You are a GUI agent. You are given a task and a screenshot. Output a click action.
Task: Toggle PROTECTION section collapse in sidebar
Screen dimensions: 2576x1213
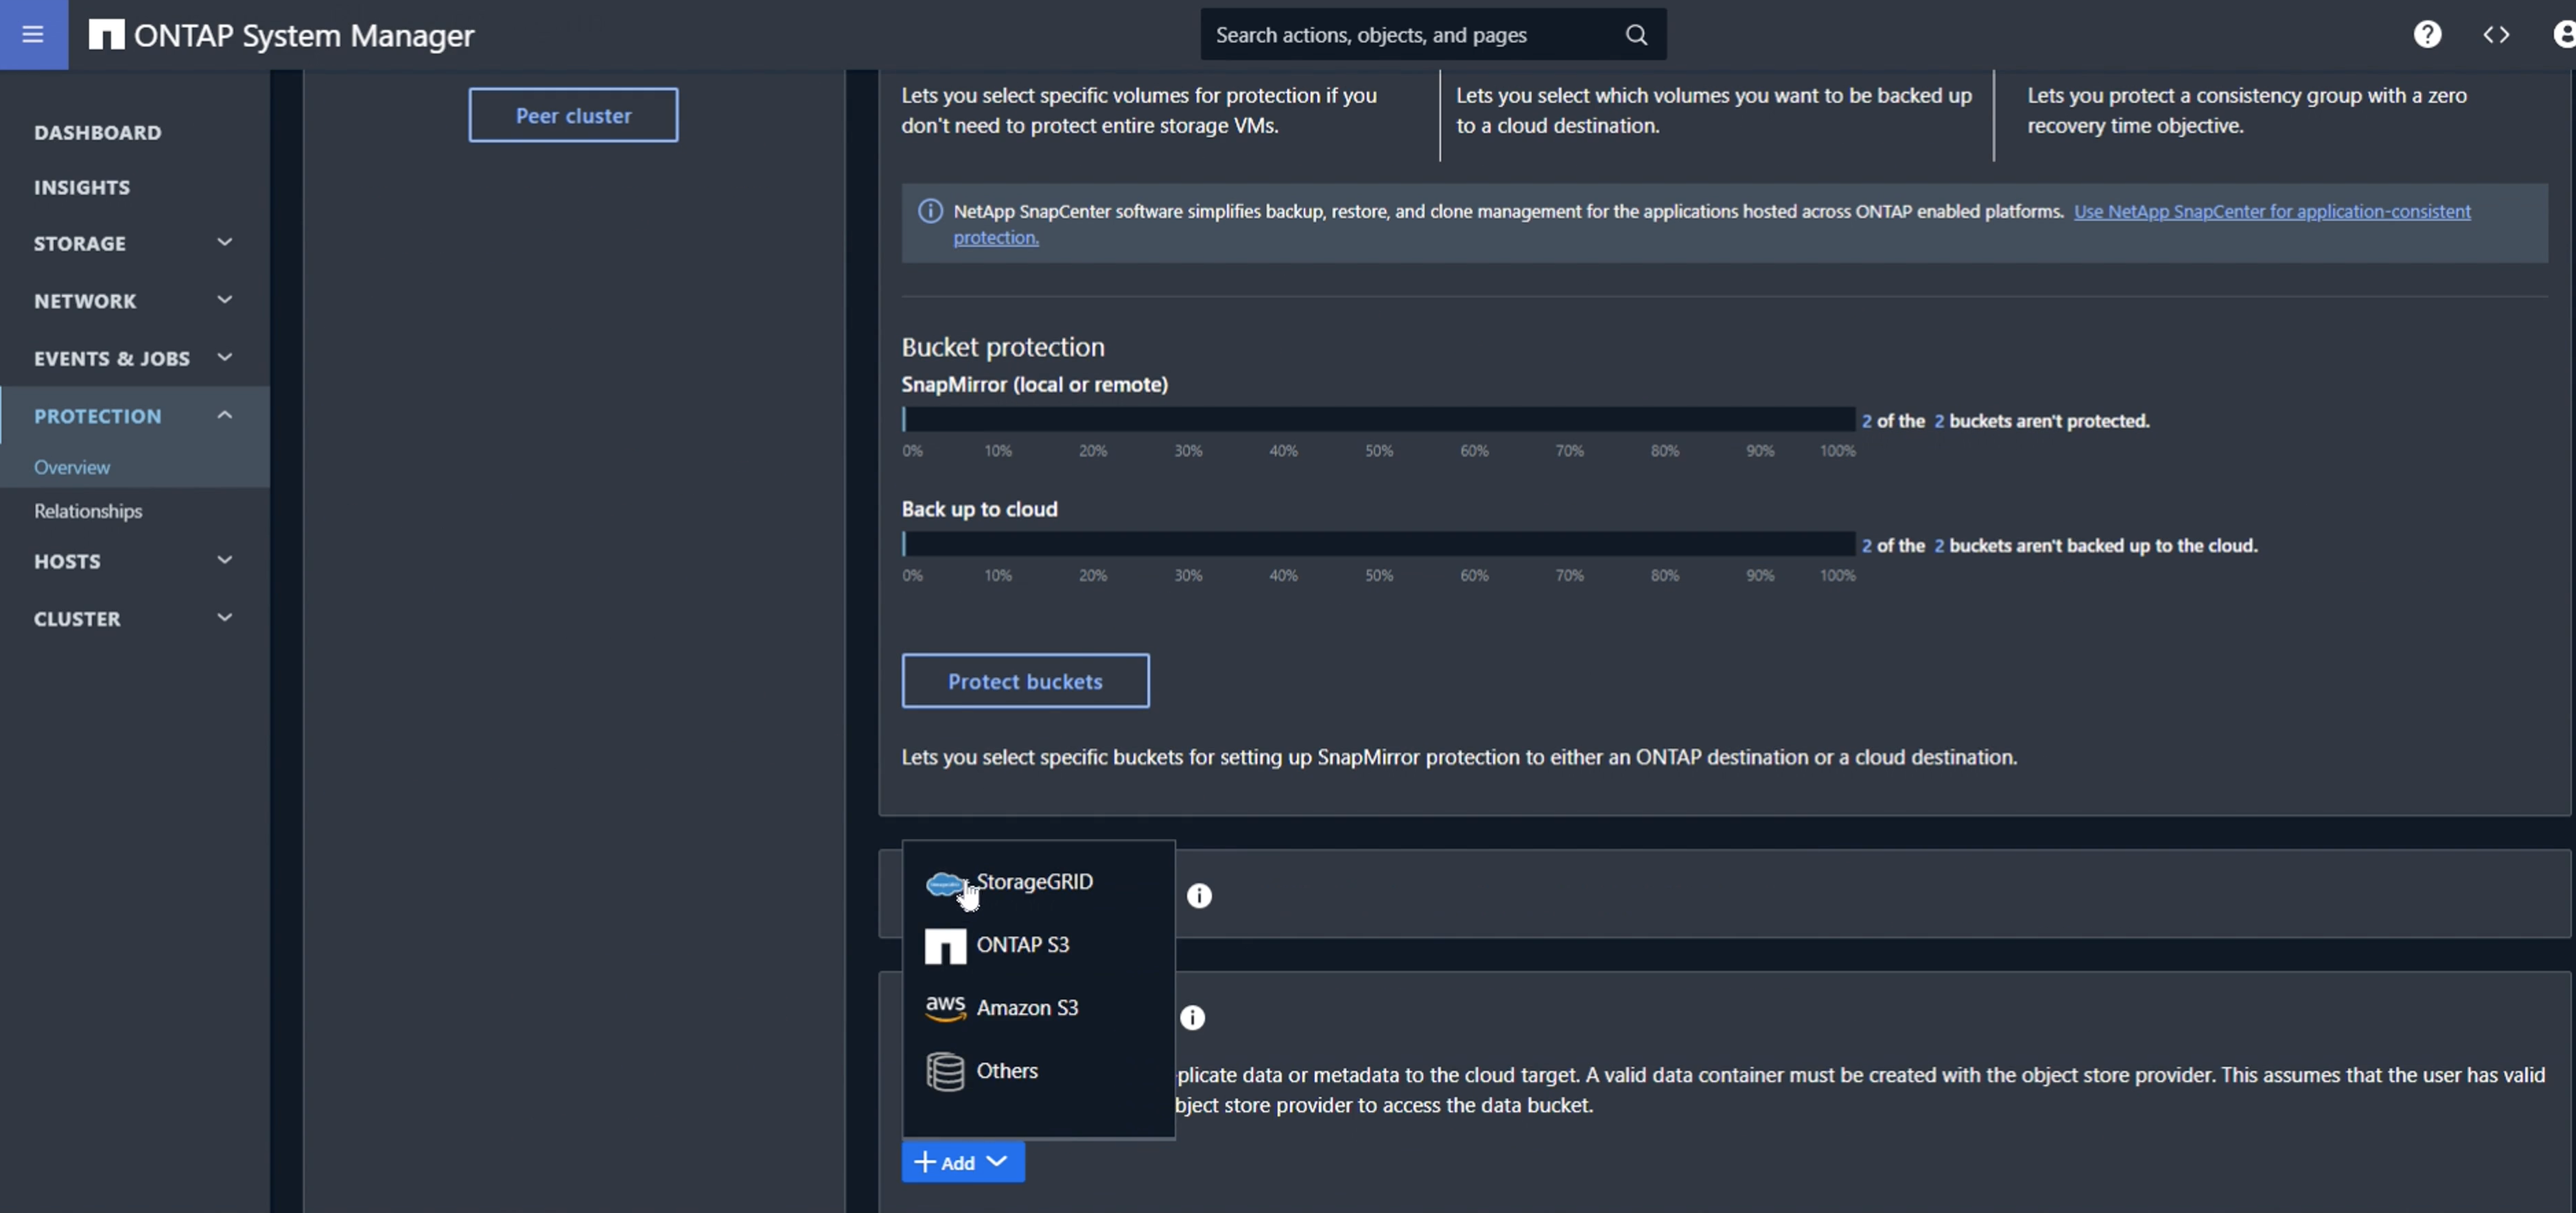click(x=224, y=414)
